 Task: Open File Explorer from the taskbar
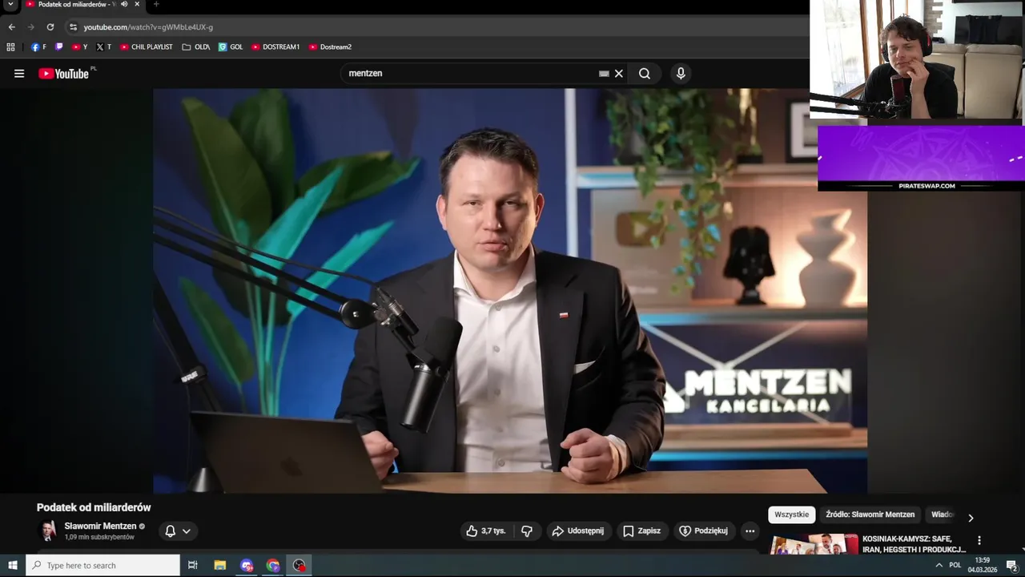(220, 566)
